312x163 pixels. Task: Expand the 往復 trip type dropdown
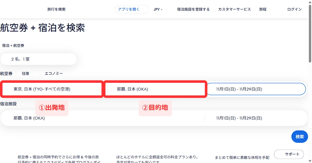(x=25, y=73)
